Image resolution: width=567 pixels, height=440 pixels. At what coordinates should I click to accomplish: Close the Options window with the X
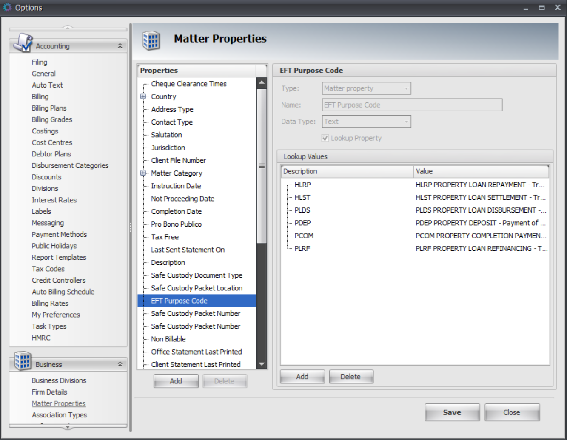click(558, 7)
